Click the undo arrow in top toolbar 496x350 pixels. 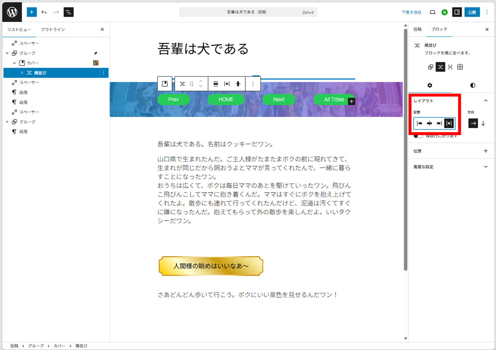(x=44, y=12)
